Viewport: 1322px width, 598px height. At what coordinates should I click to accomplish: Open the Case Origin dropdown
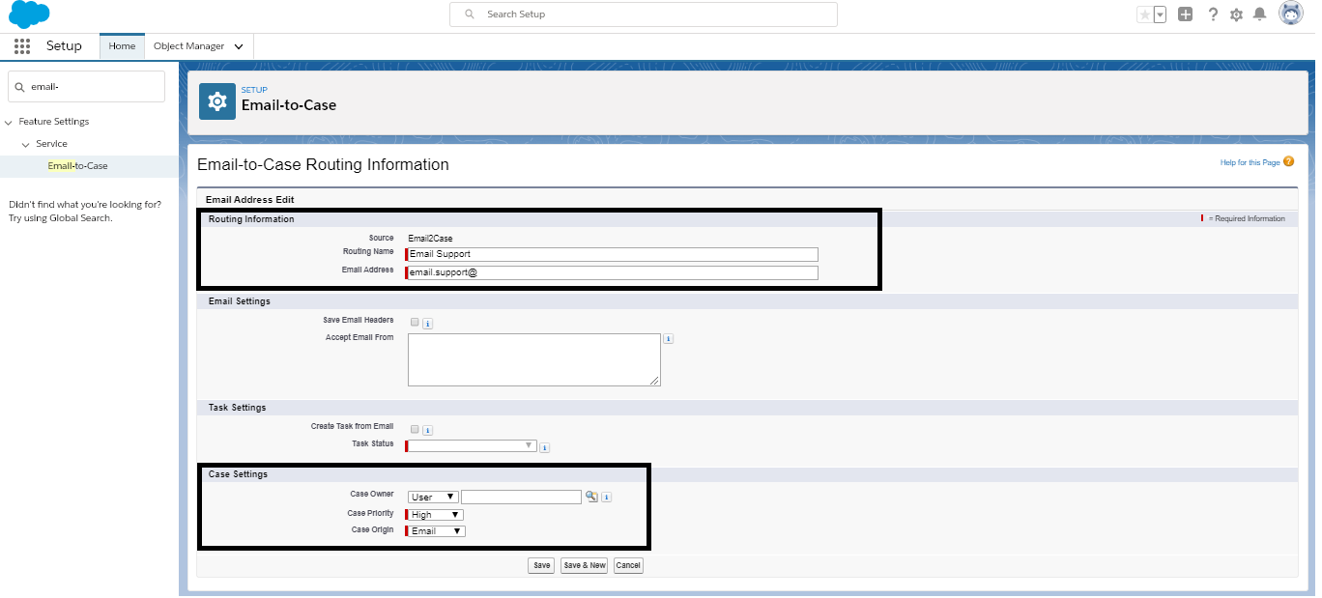pyautogui.click(x=436, y=531)
